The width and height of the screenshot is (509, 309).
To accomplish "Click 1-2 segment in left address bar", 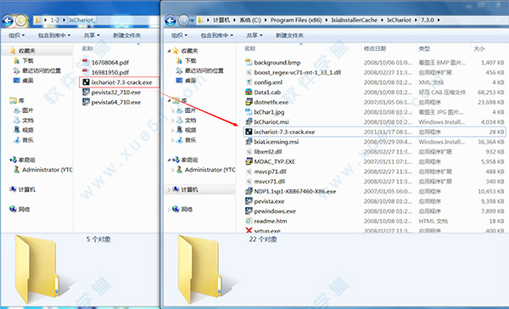I will pyautogui.click(x=55, y=20).
